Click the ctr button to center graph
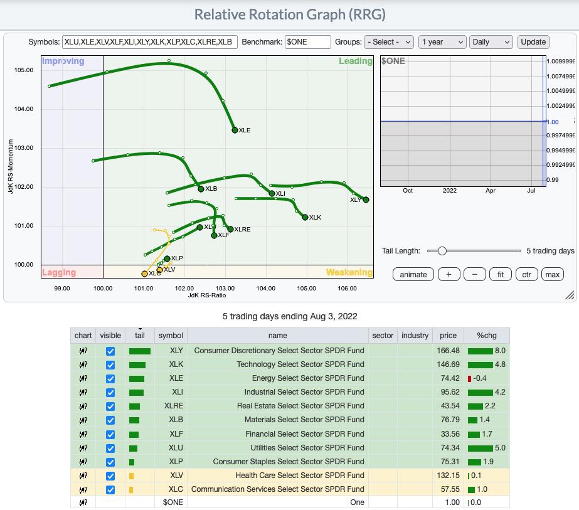The width and height of the screenshot is (579, 510). click(526, 274)
